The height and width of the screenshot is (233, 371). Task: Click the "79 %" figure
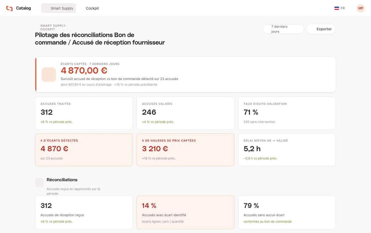click(x=251, y=206)
